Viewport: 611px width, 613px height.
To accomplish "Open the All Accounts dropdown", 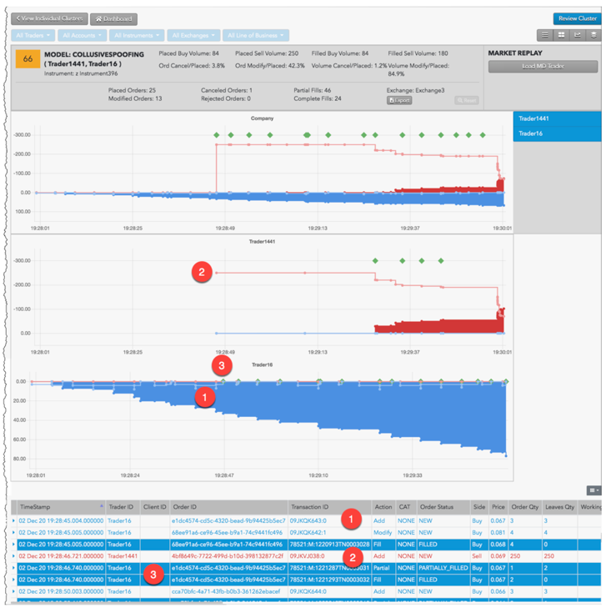I will coord(82,35).
